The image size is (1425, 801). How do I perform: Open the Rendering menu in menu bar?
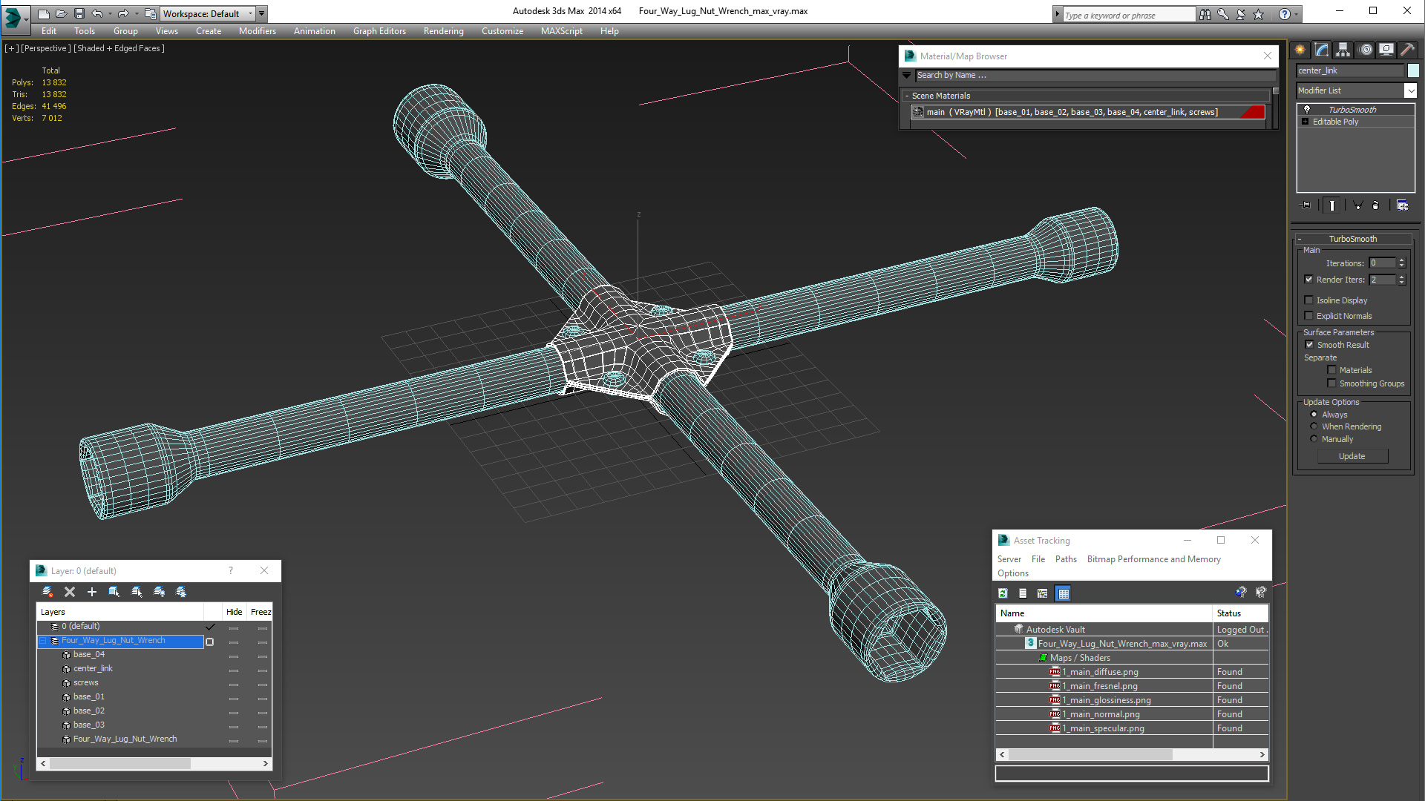point(442,30)
